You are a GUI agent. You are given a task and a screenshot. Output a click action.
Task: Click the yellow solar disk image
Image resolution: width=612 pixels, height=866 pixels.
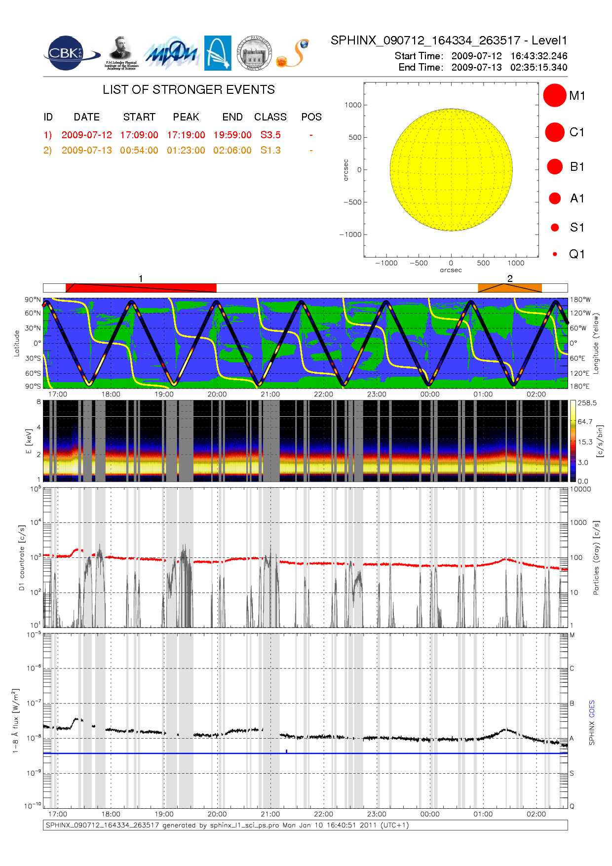(451, 170)
